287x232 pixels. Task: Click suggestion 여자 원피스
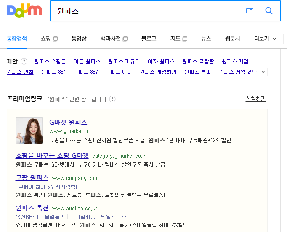pos(161,61)
